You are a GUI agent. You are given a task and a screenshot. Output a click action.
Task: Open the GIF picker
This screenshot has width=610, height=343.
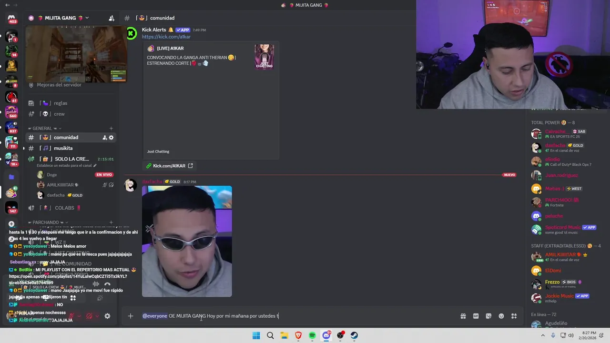[x=476, y=316]
